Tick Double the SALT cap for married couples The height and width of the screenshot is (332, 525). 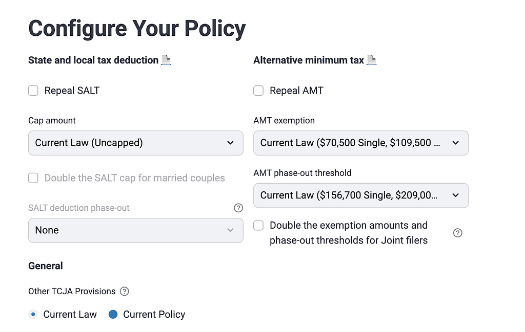pos(33,178)
